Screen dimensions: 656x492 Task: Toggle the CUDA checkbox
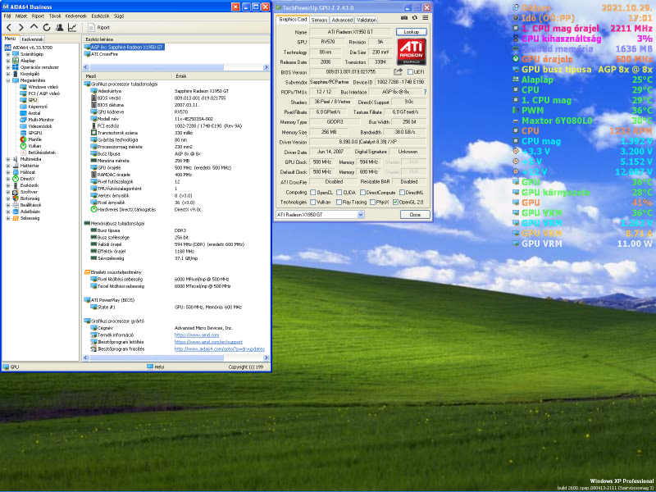[x=338, y=193]
